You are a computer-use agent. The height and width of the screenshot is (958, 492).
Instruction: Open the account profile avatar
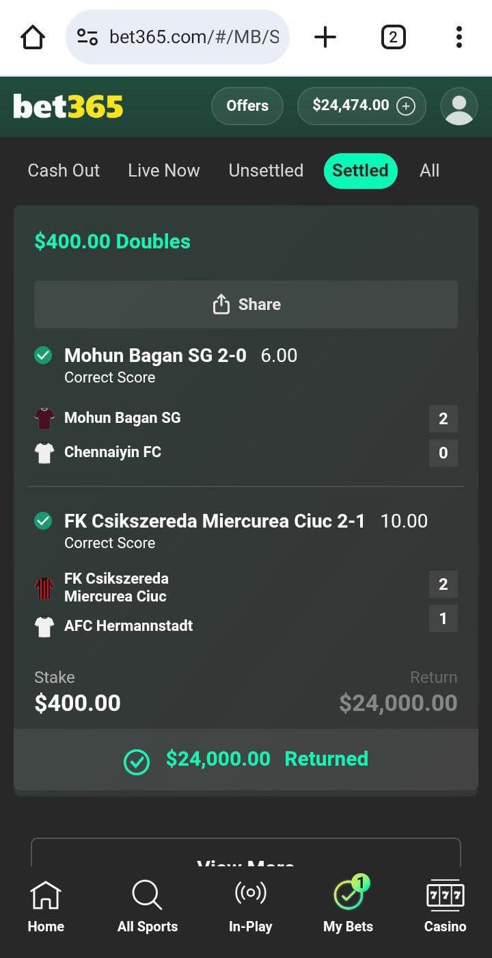pyautogui.click(x=459, y=107)
